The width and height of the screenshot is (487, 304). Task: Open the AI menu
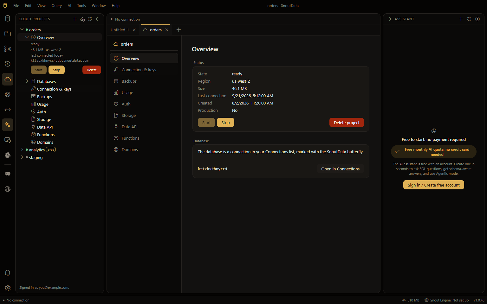(69, 6)
